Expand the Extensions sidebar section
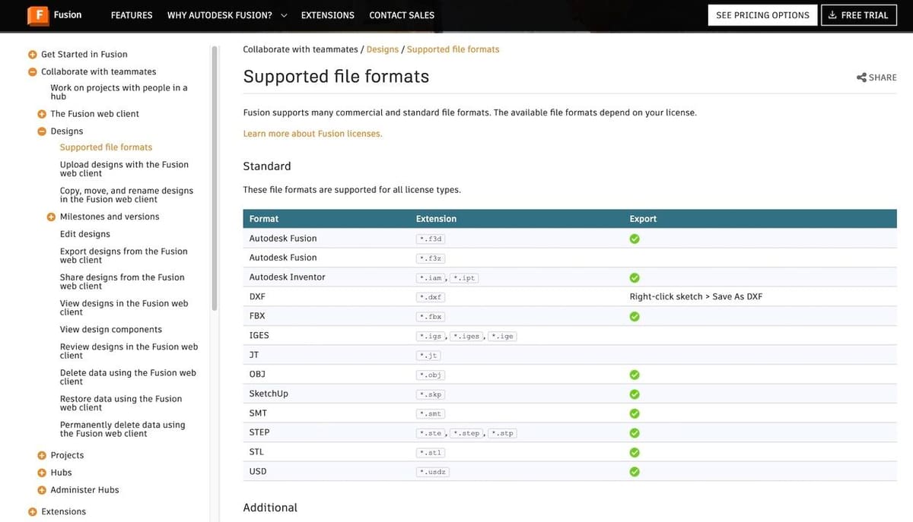Image resolution: width=913 pixels, height=522 pixels. 33,512
